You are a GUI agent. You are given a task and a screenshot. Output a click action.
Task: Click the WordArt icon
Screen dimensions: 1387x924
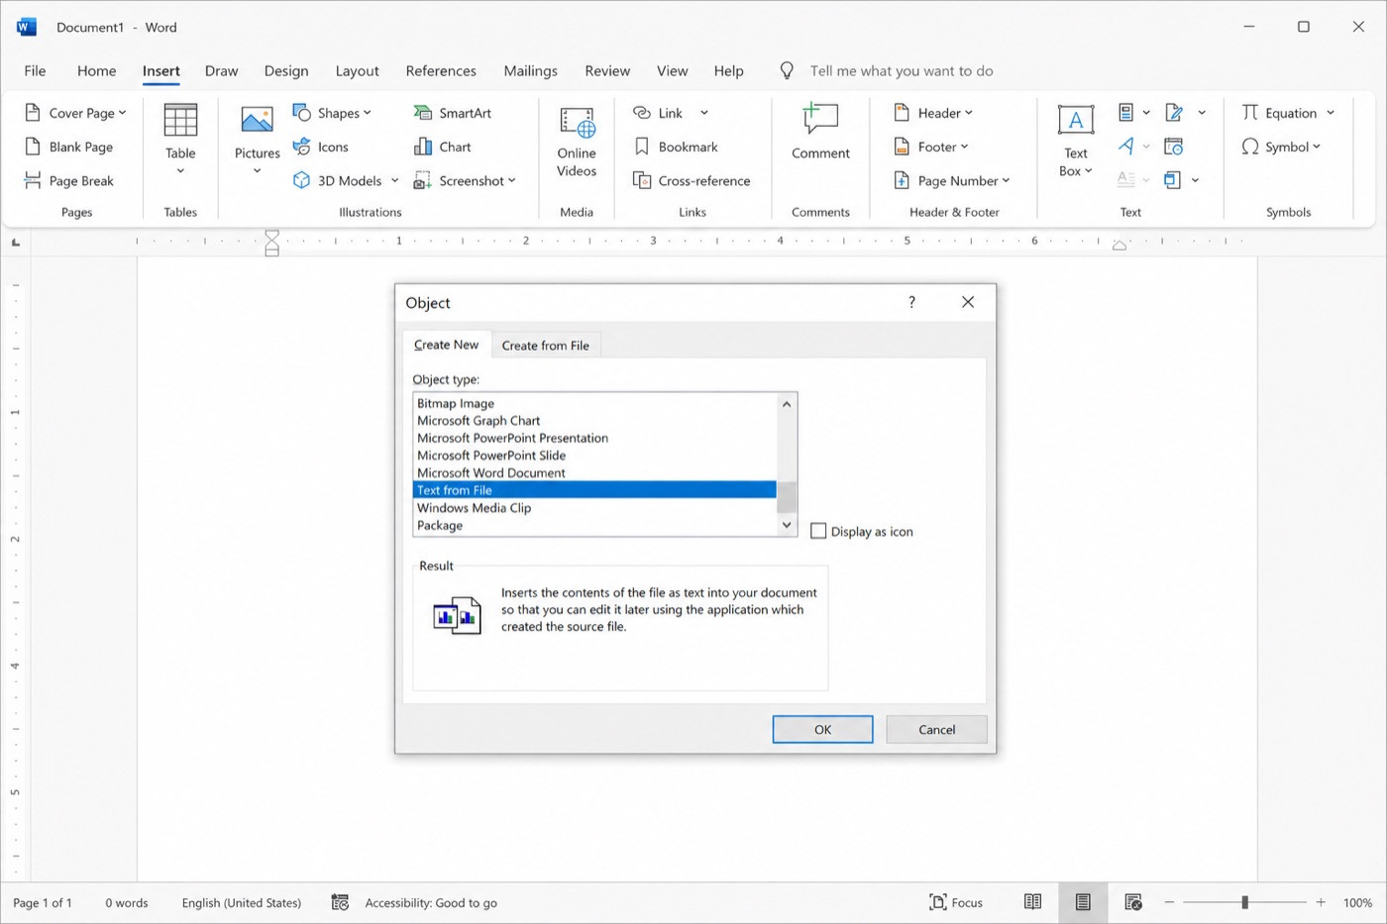click(1125, 147)
